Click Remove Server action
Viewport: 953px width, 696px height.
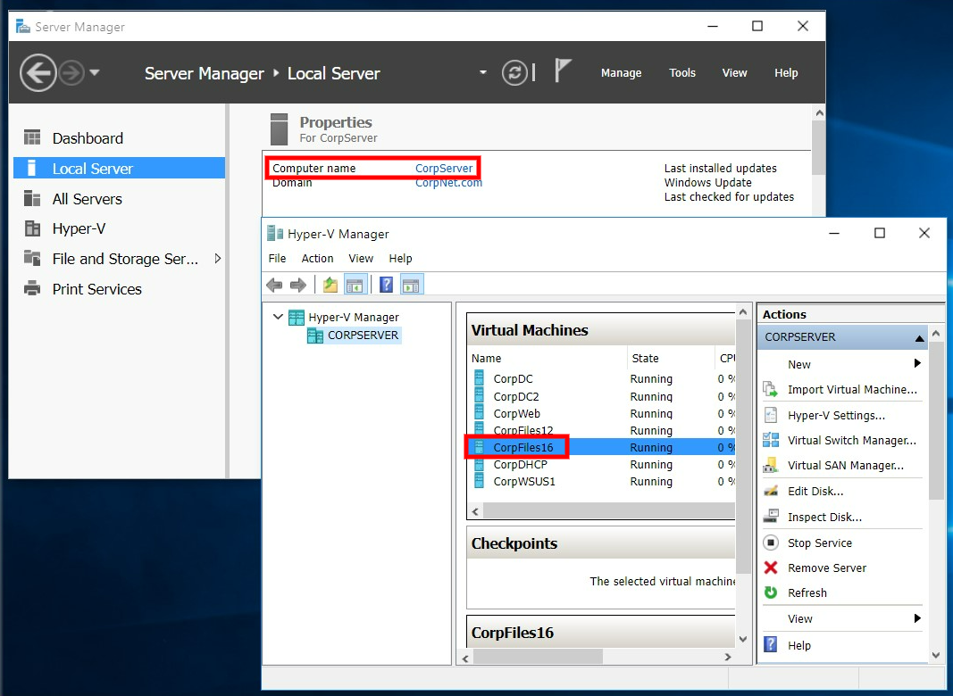point(841,568)
